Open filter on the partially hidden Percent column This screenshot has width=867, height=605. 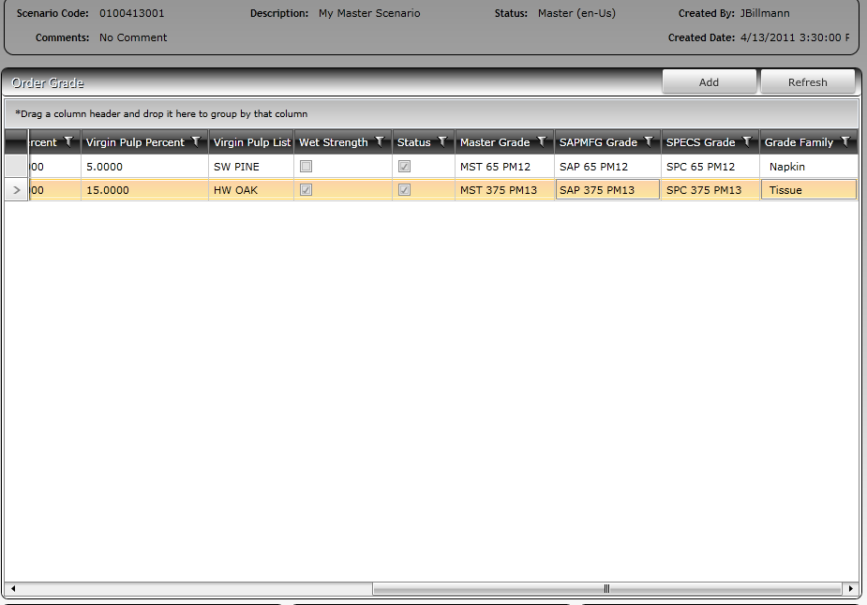point(68,142)
